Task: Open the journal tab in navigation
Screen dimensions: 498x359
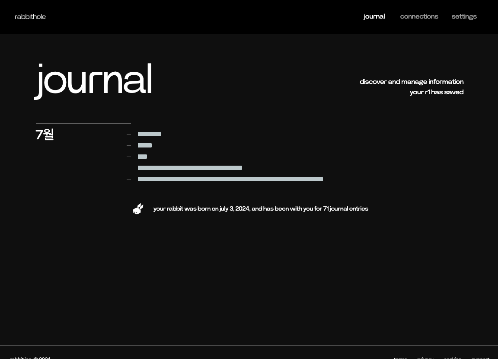Action: tap(374, 16)
